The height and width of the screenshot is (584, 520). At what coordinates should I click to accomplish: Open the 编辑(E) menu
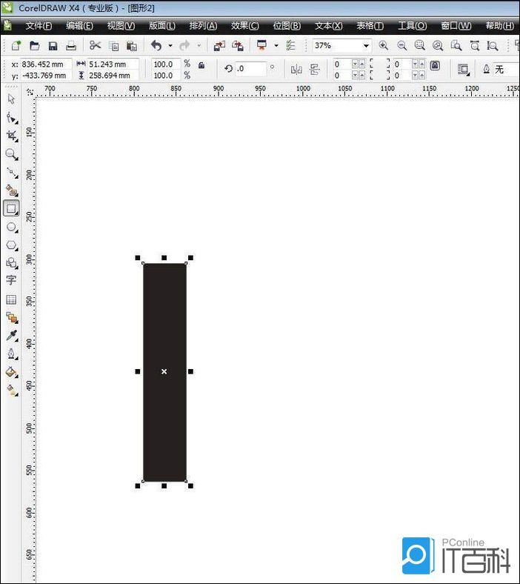tap(79, 26)
